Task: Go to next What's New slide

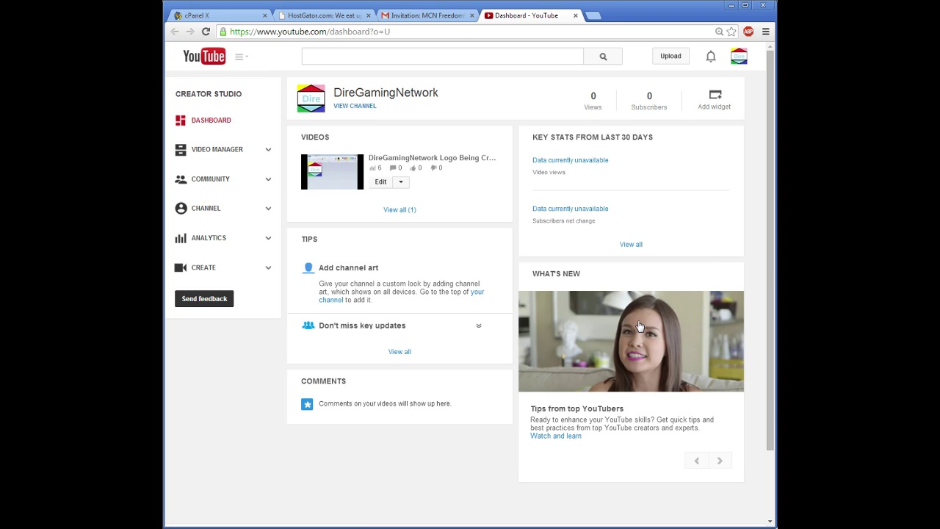Action: tap(720, 461)
